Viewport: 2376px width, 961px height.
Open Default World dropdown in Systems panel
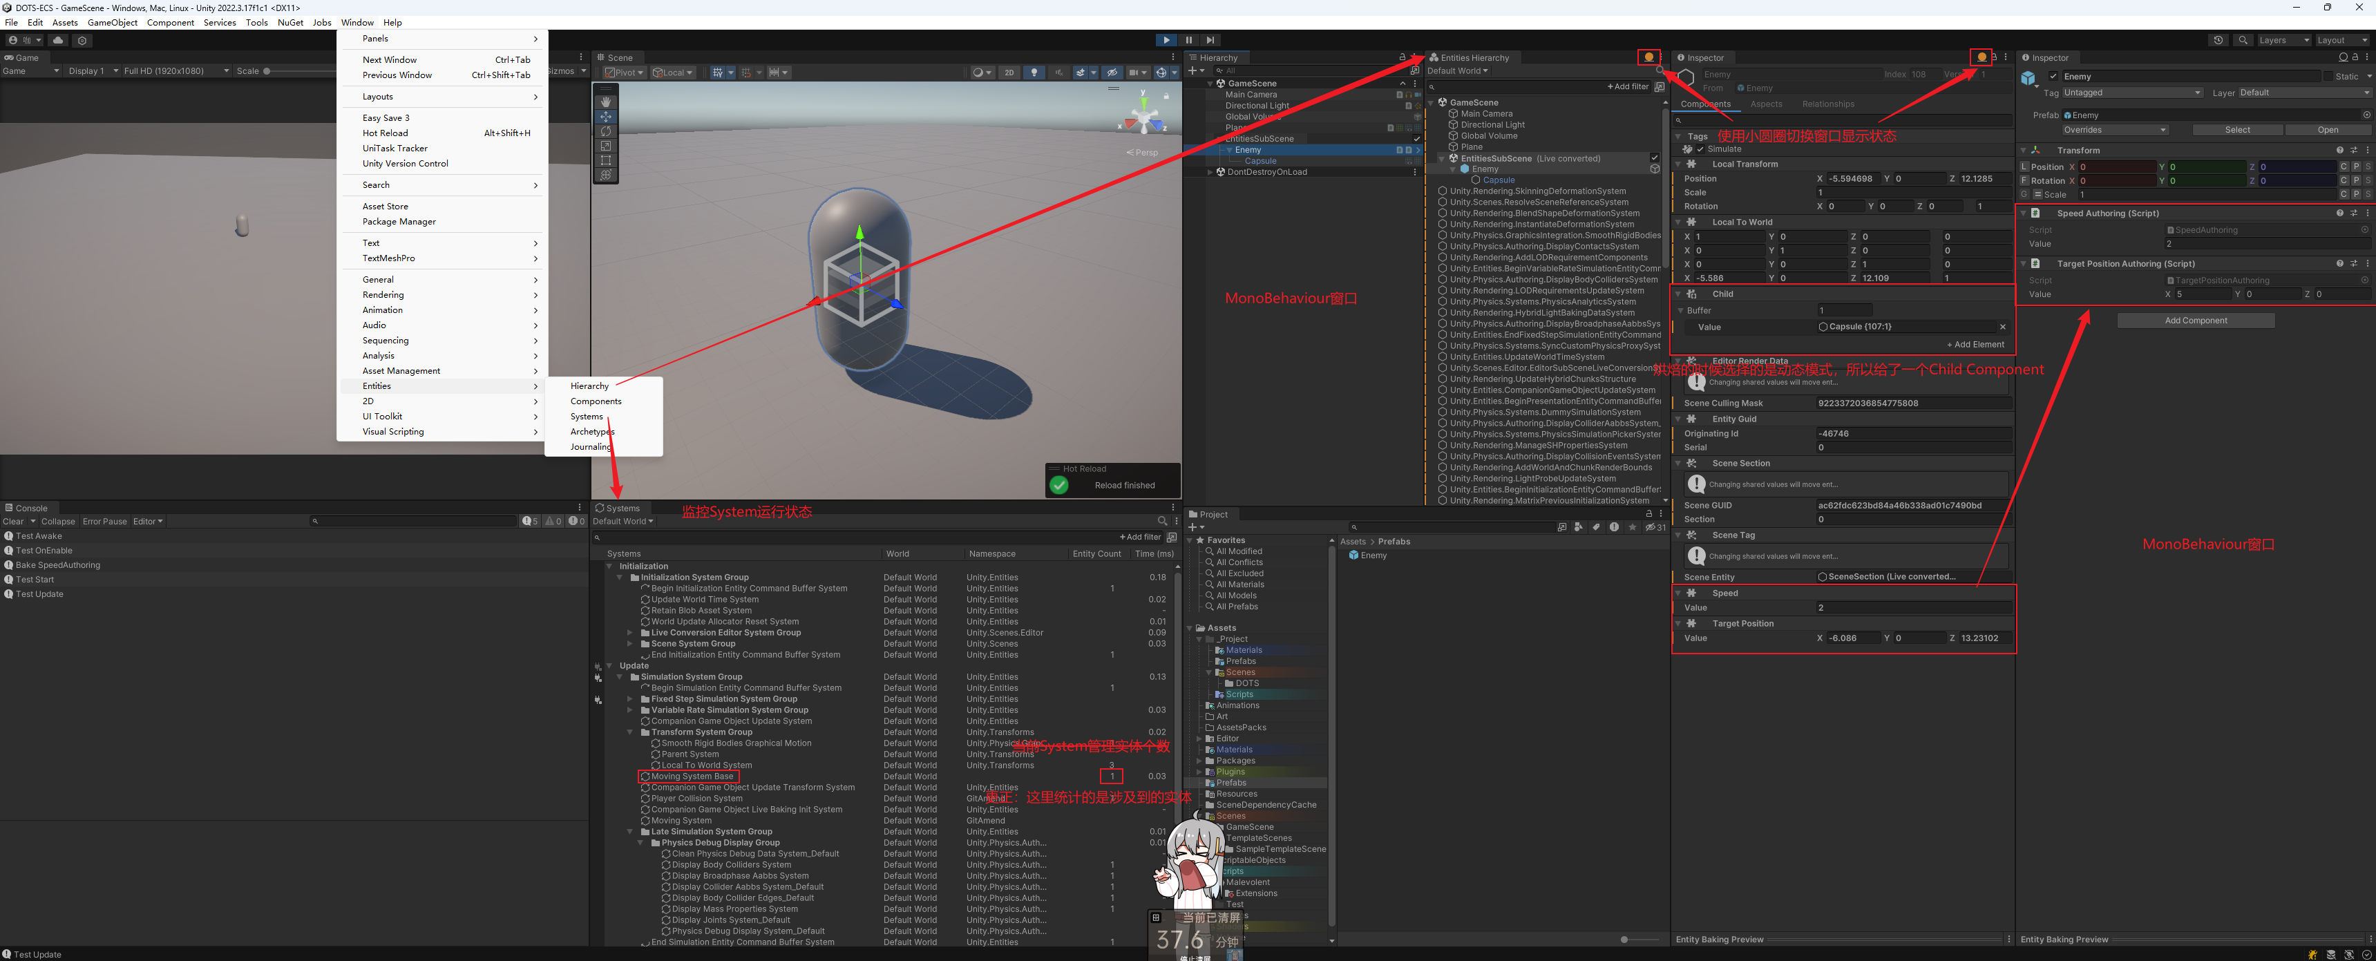coord(622,522)
